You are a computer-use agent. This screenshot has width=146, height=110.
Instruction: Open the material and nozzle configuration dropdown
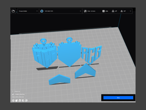click(61, 11)
